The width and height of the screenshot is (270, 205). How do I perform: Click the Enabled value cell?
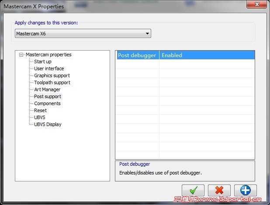tap(207, 55)
